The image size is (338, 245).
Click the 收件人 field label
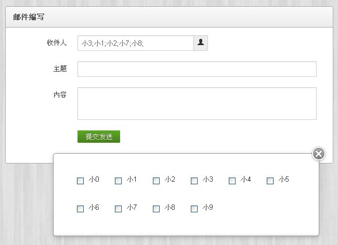point(57,43)
